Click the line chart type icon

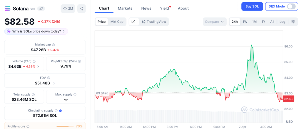[x=133, y=22]
